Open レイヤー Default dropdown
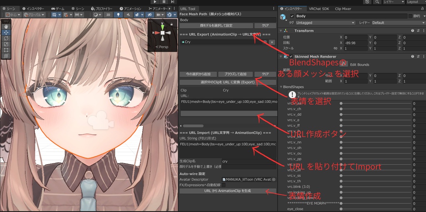This screenshot has height=212, width=426. click(x=399, y=23)
